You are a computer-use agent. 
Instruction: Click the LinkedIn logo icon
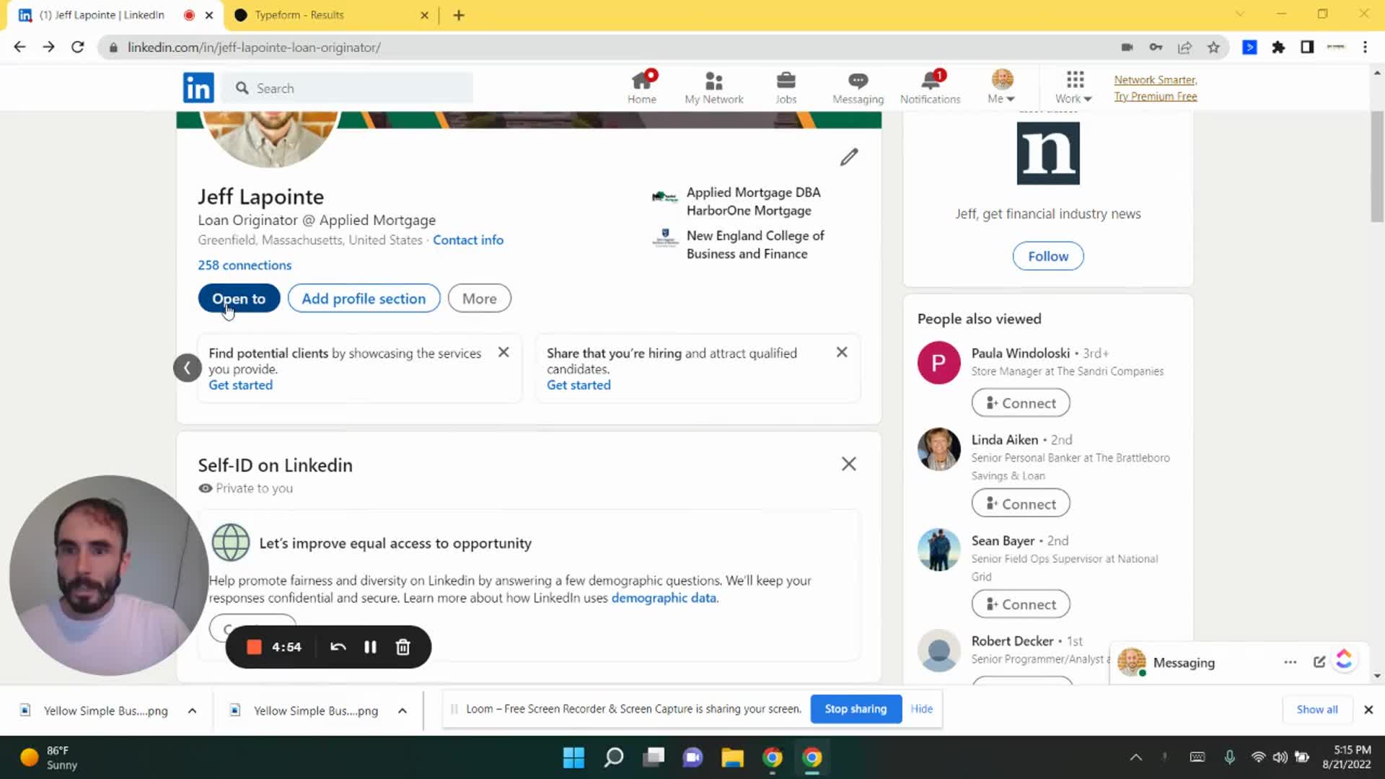pyautogui.click(x=198, y=88)
